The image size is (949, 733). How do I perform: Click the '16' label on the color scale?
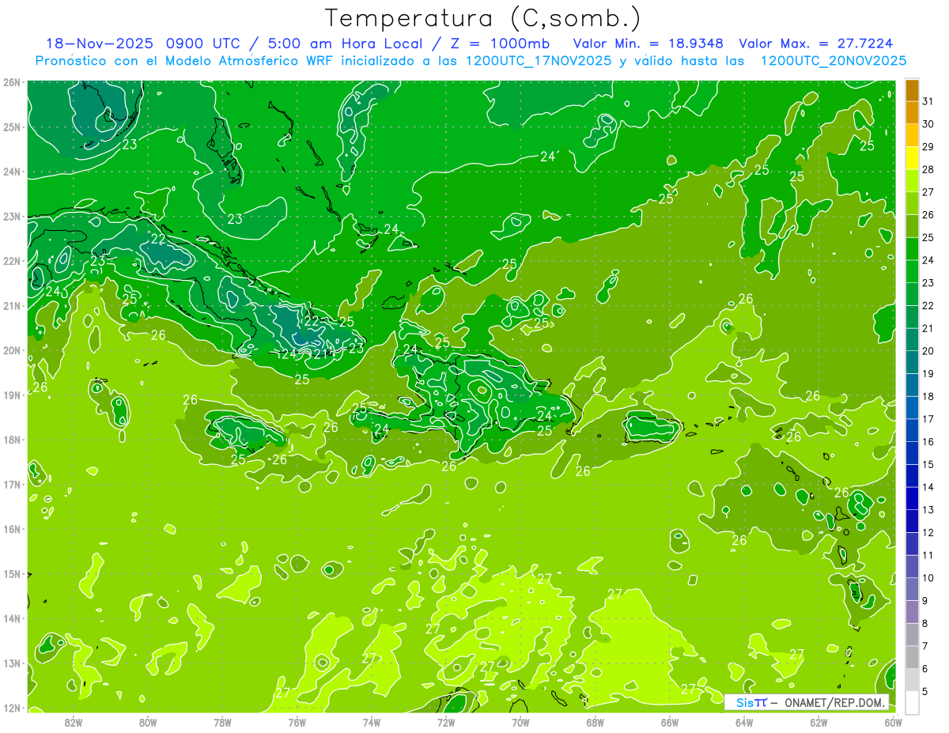[x=928, y=442]
